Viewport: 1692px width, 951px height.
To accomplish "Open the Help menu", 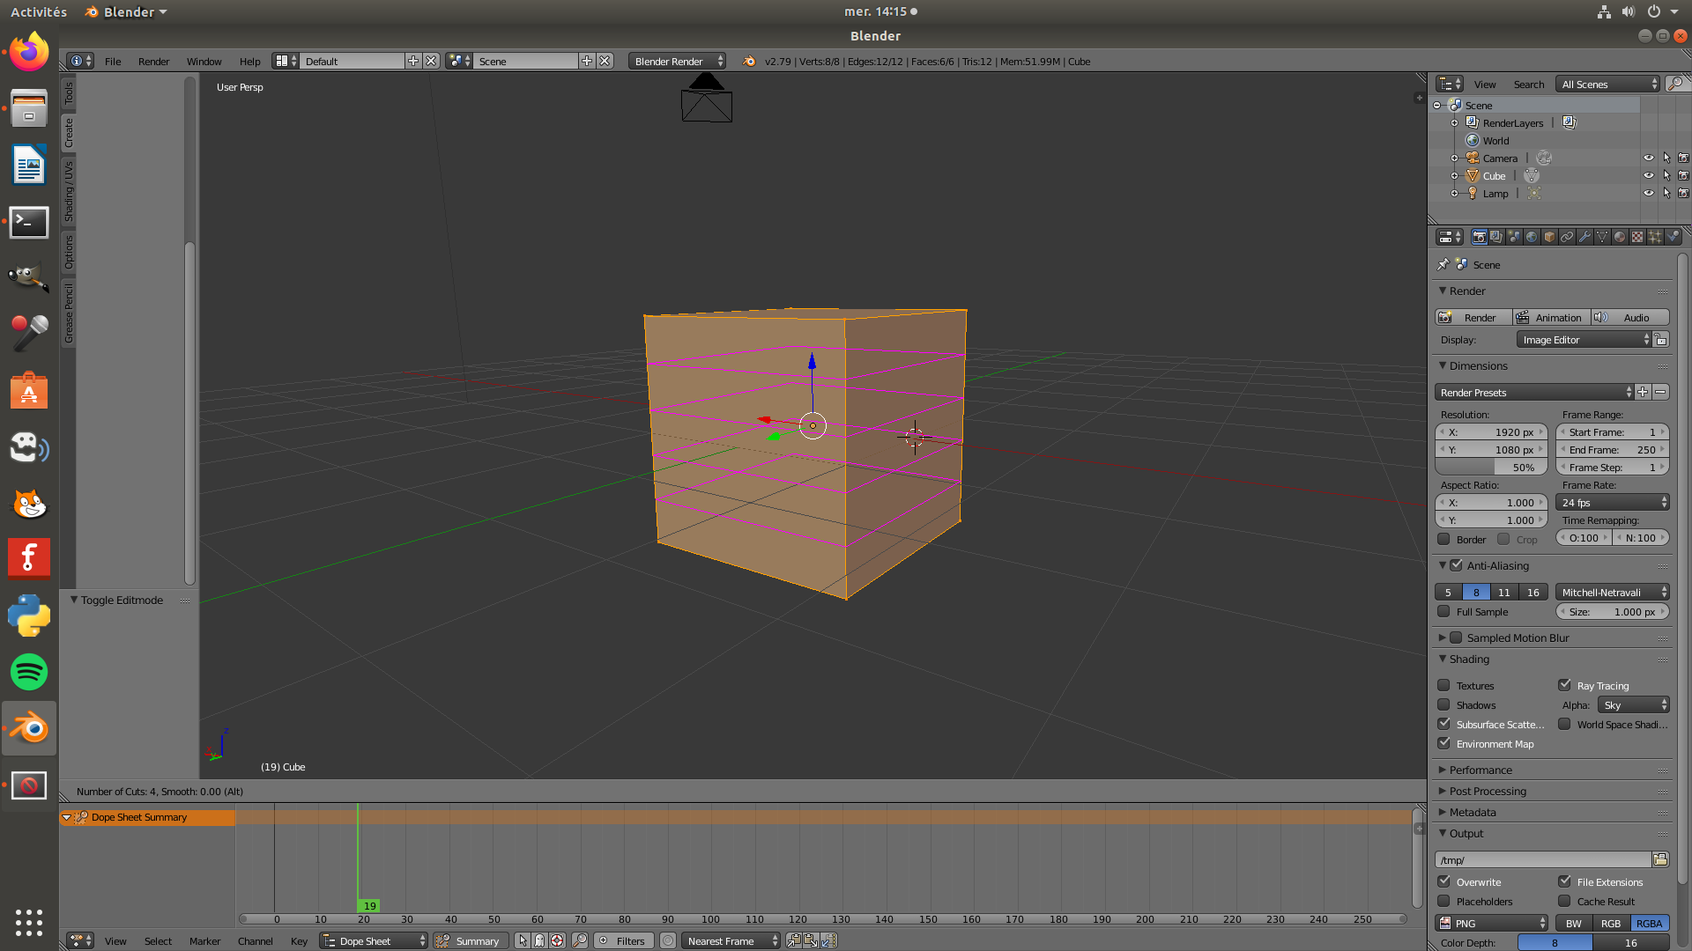I will [x=249, y=61].
